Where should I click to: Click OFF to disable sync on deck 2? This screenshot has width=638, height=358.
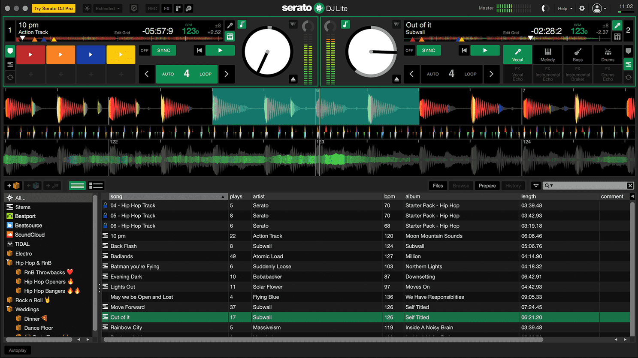(409, 50)
